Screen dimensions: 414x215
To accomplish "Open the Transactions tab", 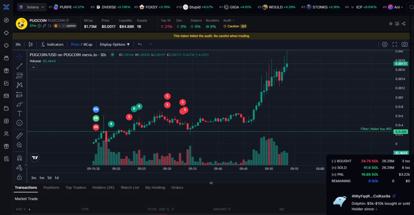I will pos(26,187).
